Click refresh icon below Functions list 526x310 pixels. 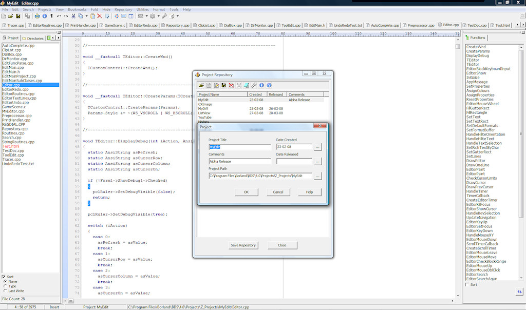tap(519, 292)
